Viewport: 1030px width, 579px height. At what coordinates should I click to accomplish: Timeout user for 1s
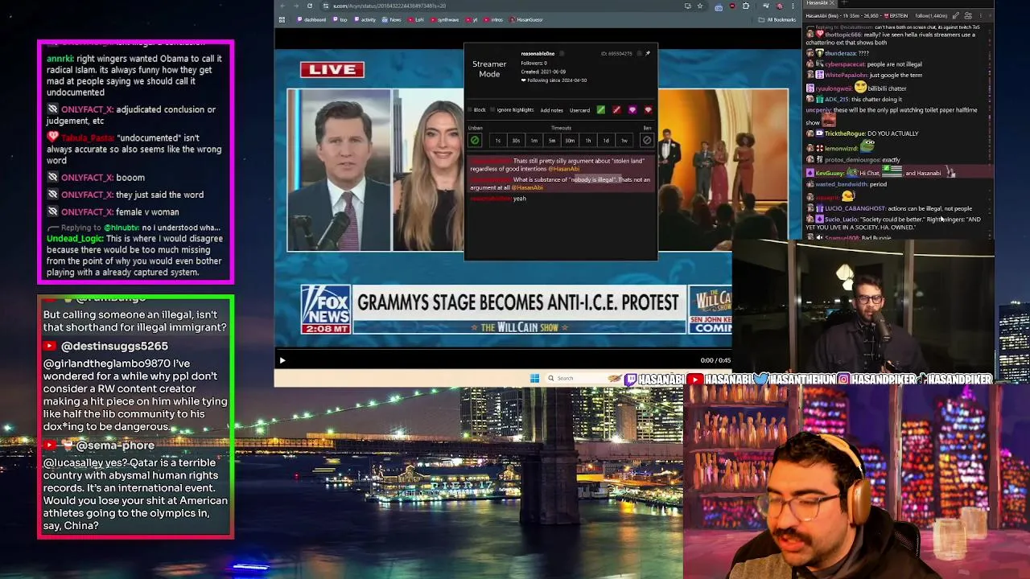click(498, 141)
